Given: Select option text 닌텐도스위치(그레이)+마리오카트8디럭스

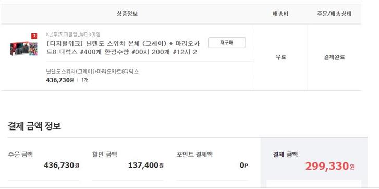Looking at the screenshot, I should (x=92, y=72).
